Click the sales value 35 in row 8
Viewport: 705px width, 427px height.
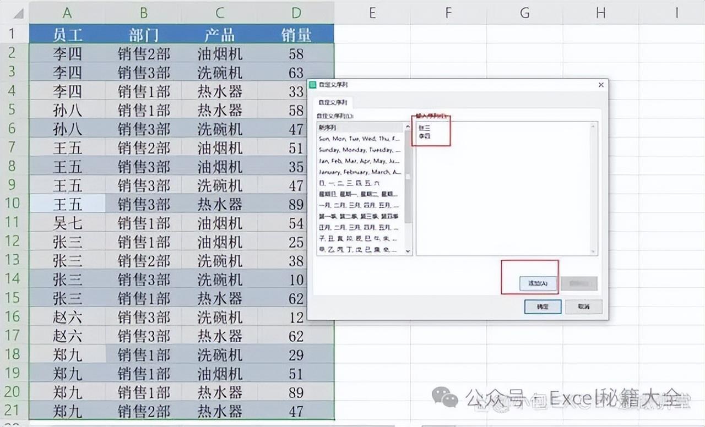pyautogui.click(x=296, y=166)
